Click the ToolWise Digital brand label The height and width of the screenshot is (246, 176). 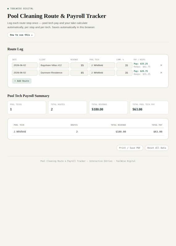tap(22, 9)
